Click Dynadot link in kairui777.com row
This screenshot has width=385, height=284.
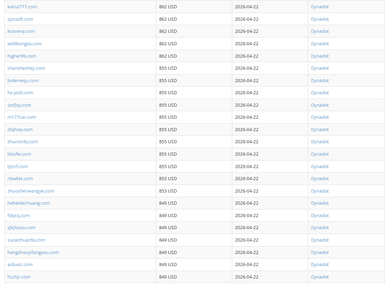point(320,7)
